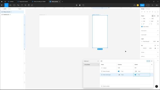Add a Layout grid with plus
Screen dimensions: 160x90
(x=158, y=35)
